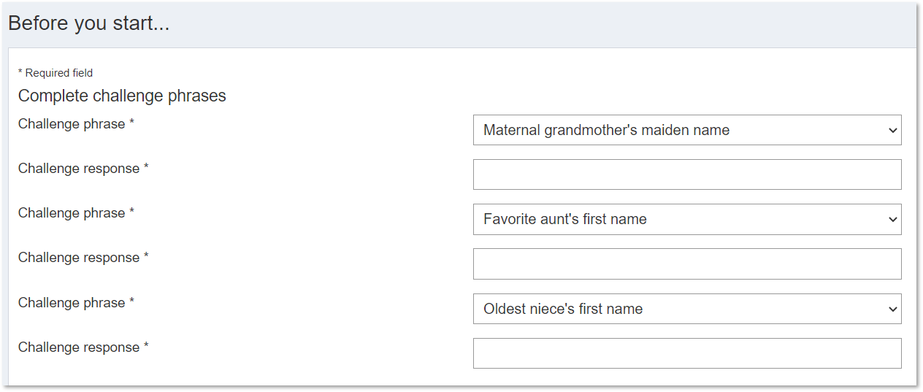This screenshot has width=923, height=392.
Task: Focus response field below Oldest niece's question
Action: [687, 353]
